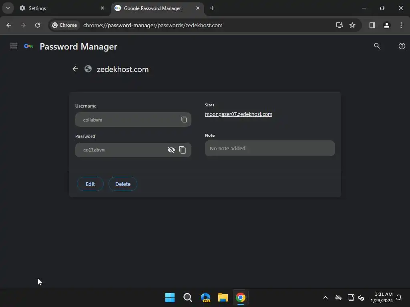Go back from zedekhost.com details
The width and height of the screenshot is (410, 307).
[x=75, y=69]
